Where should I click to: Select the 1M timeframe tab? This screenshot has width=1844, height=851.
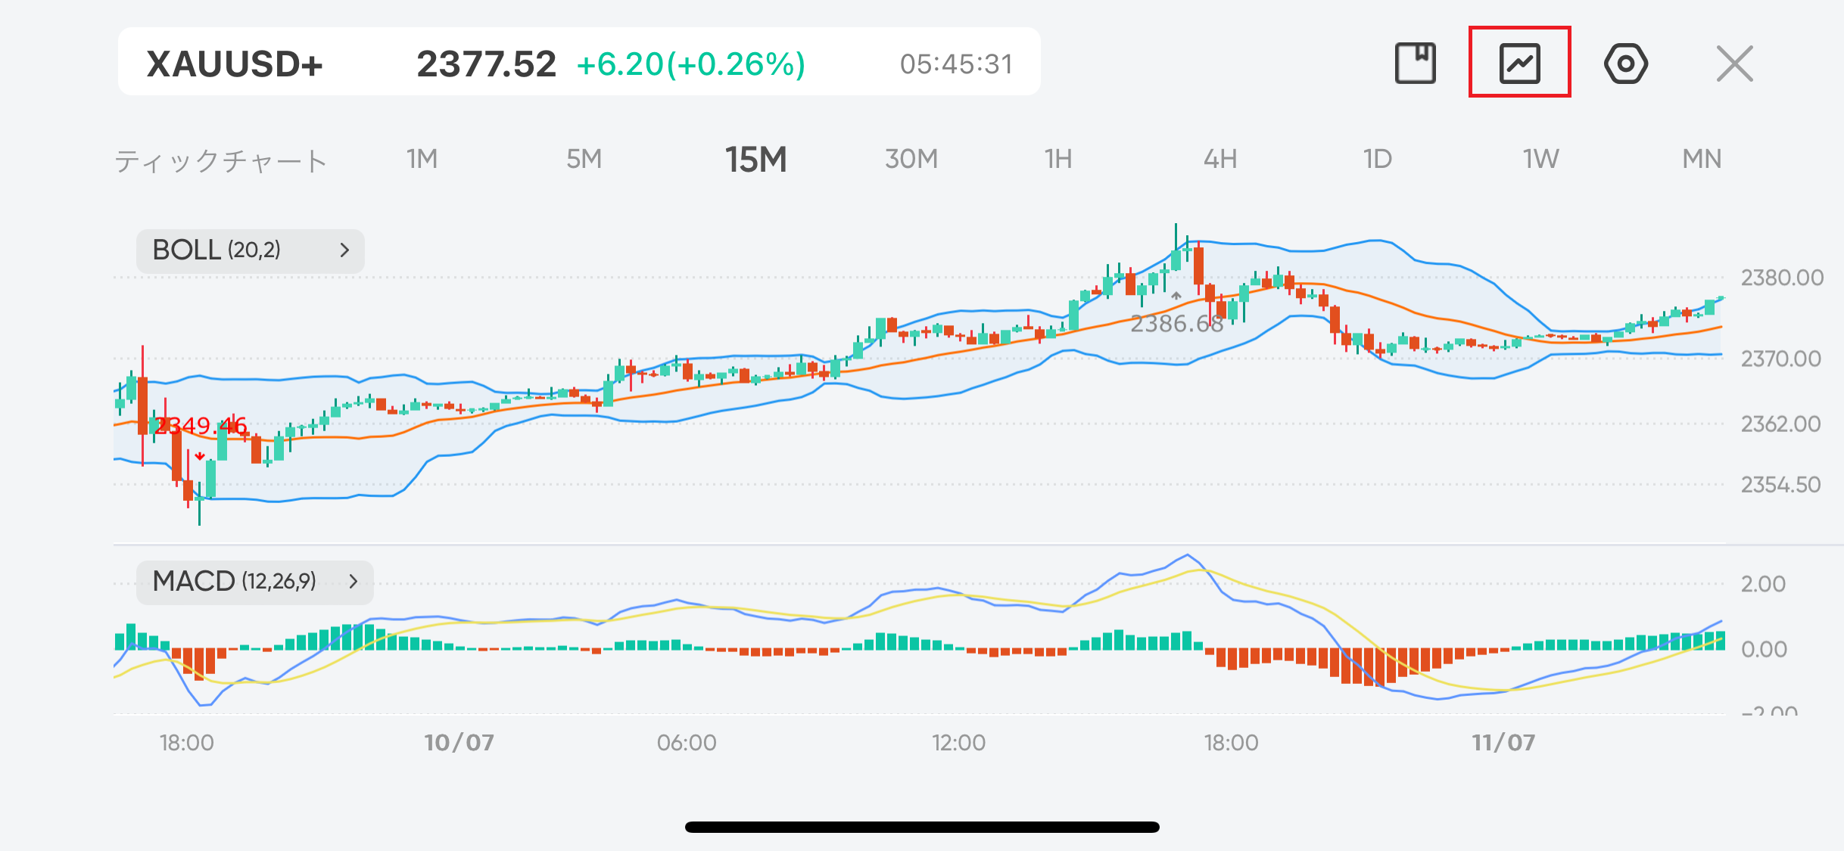pos(422,160)
